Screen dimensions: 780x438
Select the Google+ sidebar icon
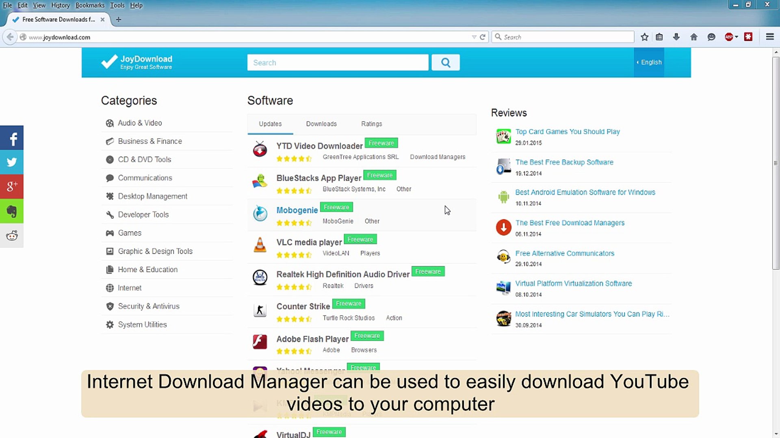[x=12, y=187]
